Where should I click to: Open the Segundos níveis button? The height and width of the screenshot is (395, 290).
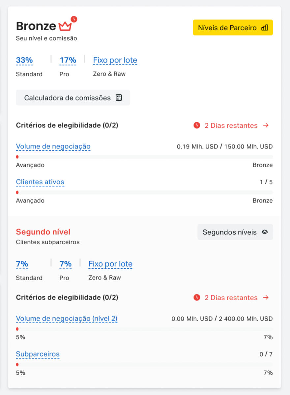click(235, 232)
